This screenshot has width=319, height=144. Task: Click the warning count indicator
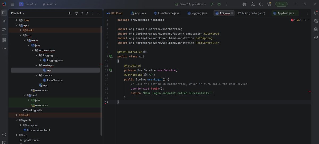tap(299, 20)
